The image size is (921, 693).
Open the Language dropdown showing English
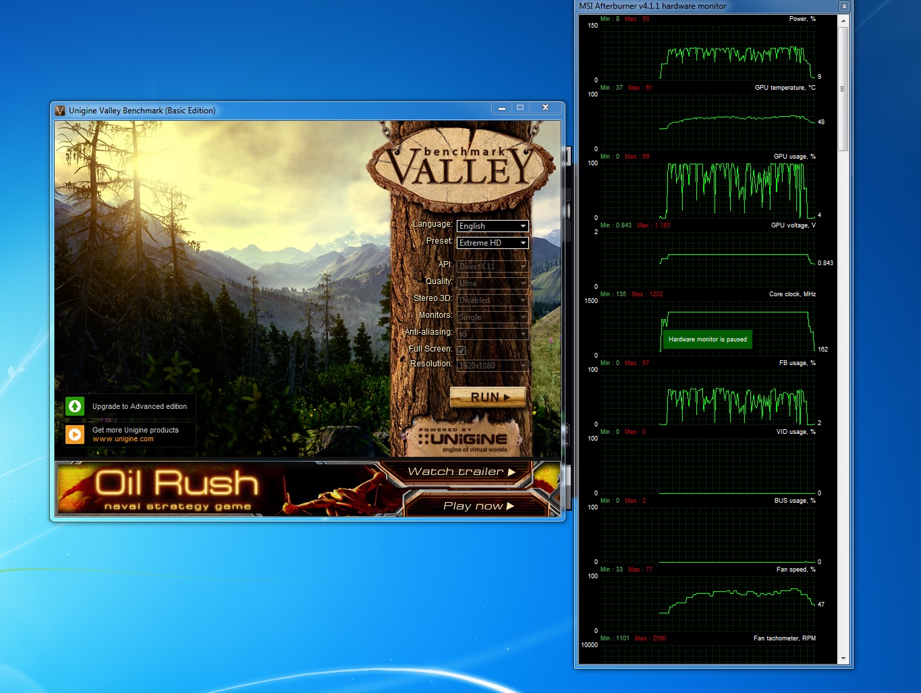(493, 226)
